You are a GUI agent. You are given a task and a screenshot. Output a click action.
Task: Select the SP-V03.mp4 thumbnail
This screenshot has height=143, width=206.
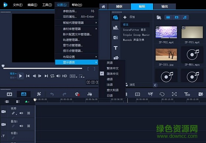[192, 32]
